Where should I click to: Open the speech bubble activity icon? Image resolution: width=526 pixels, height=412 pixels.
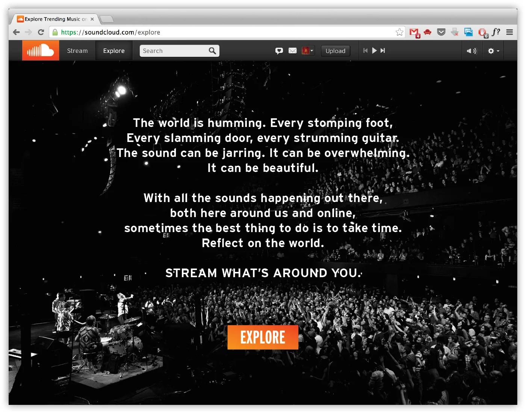tap(279, 51)
